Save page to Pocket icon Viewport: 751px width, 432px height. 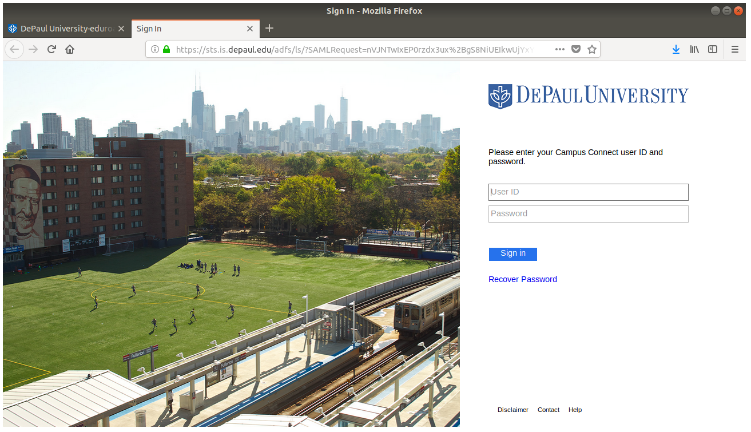coord(576,50)
